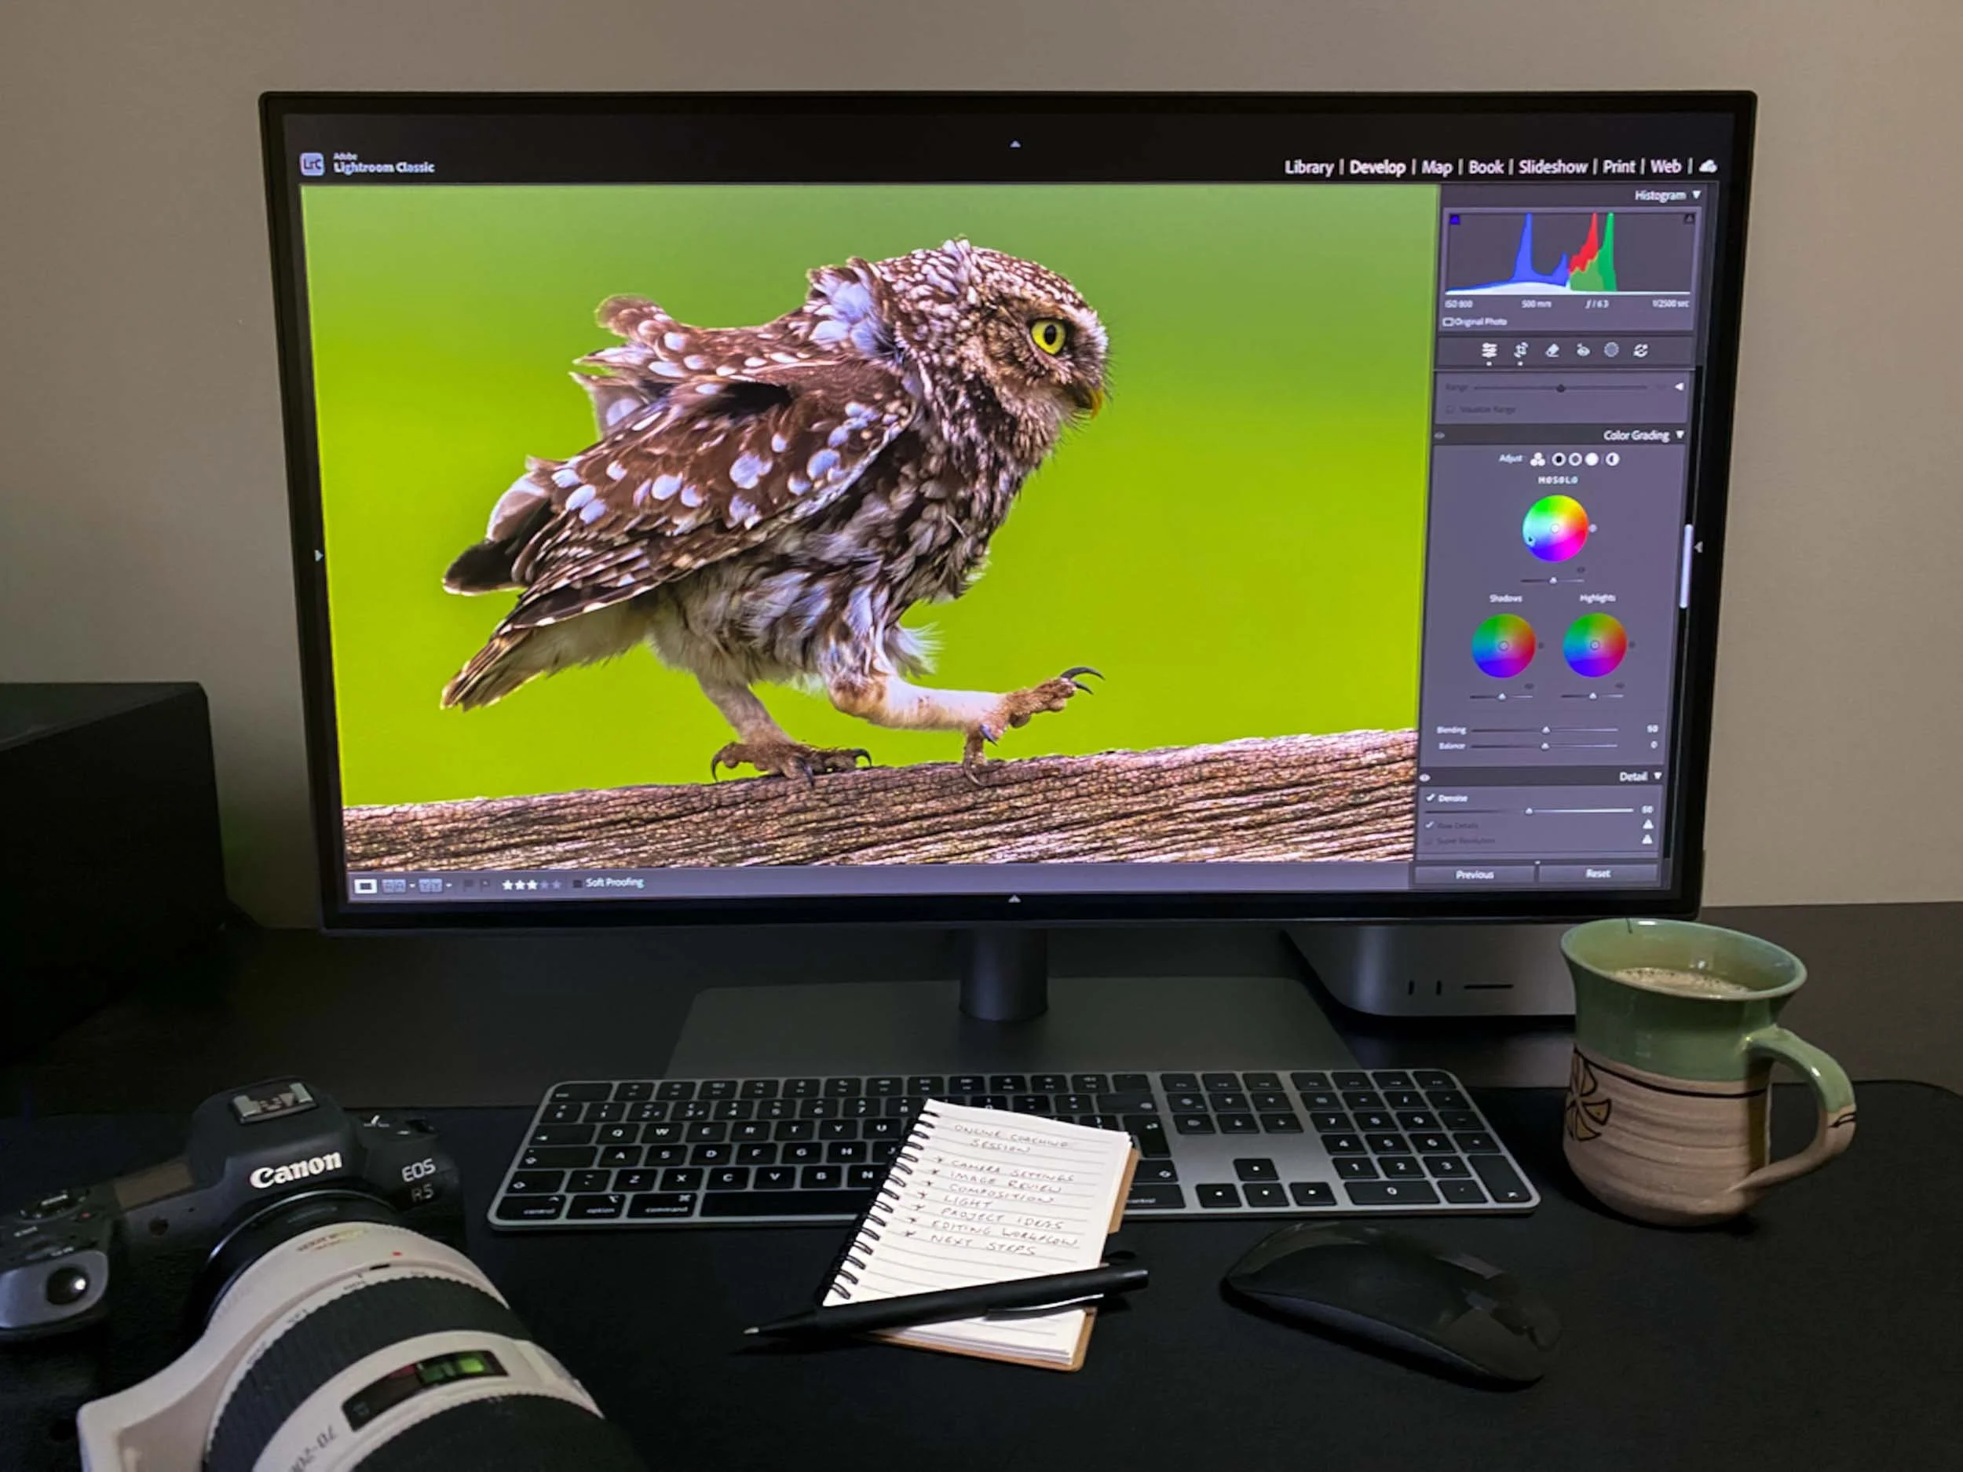Switch Color Grading to Shadows-only wheel
The height and width of the screenshot is (1472, 1963).
[x=1559, y=458]
